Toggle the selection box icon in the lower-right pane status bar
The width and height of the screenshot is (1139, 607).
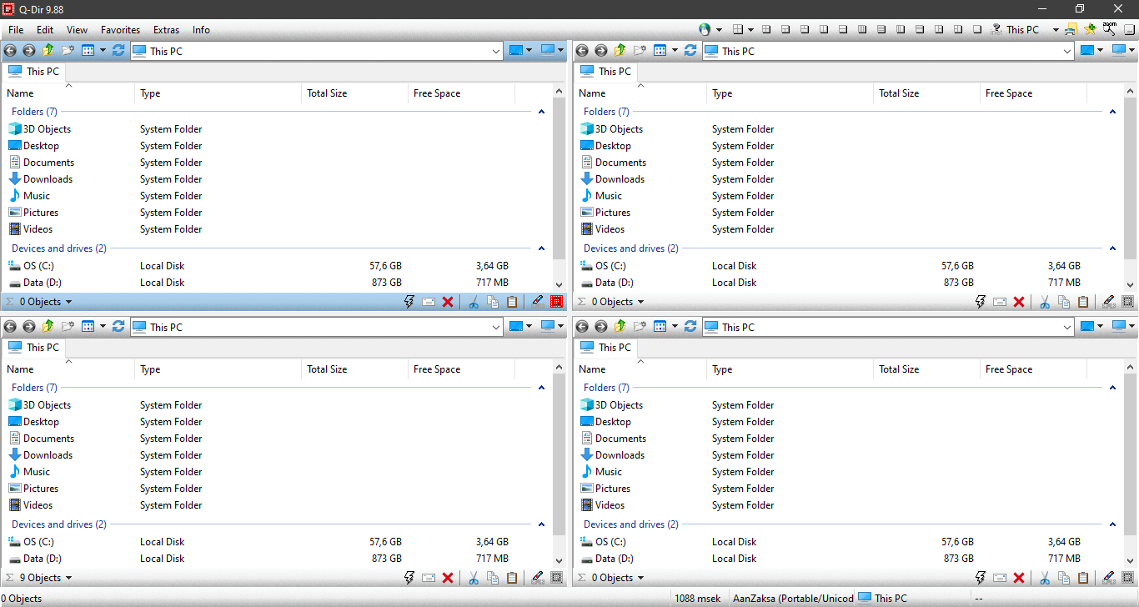[x=1128, y=578]
